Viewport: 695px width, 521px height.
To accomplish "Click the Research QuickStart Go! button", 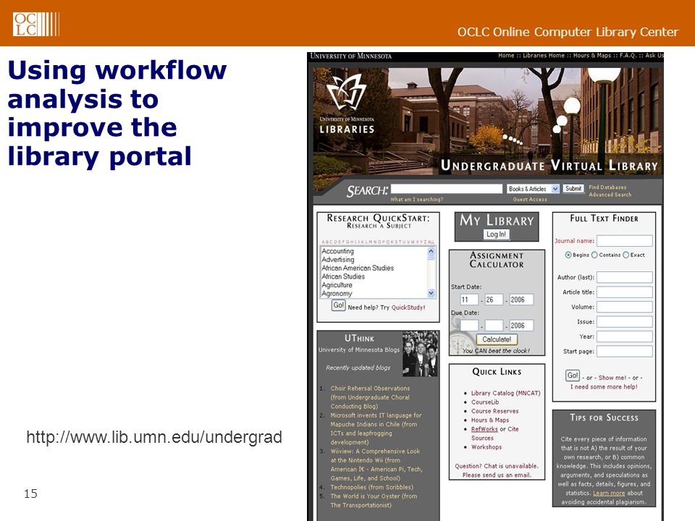I will click(338, 305).
